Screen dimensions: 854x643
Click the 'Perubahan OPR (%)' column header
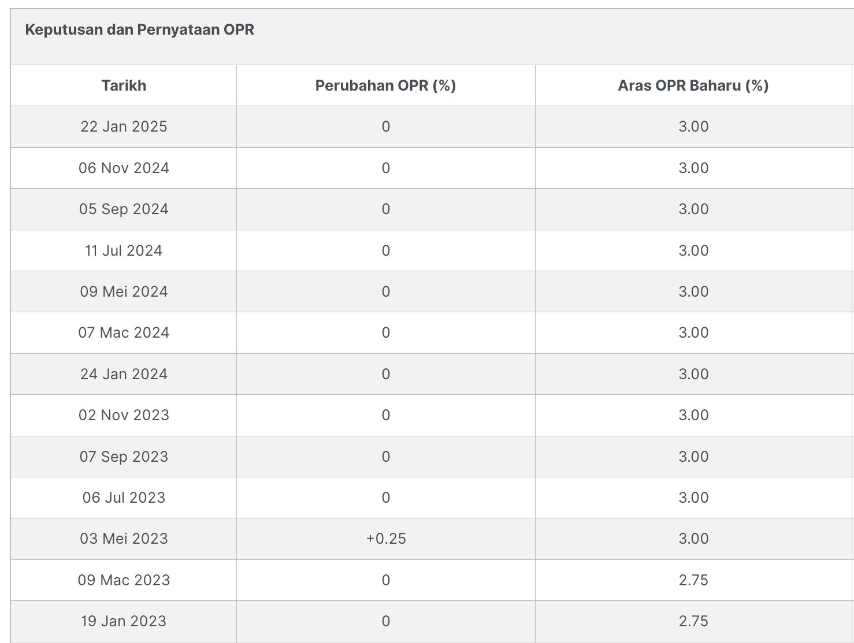point(385,85)
